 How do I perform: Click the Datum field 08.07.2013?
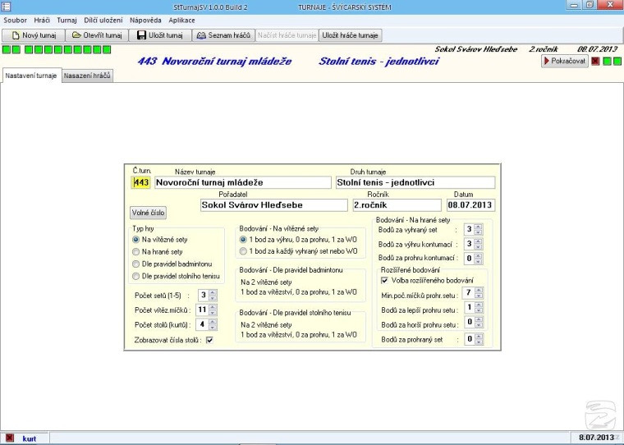(470, 205)
